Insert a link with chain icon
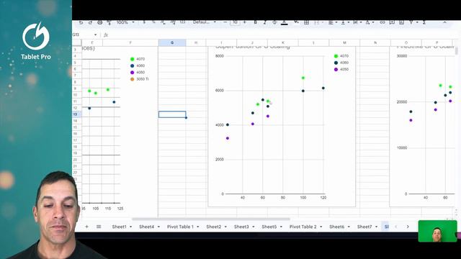This screenshot has height=259, width=461. (382, 22)
